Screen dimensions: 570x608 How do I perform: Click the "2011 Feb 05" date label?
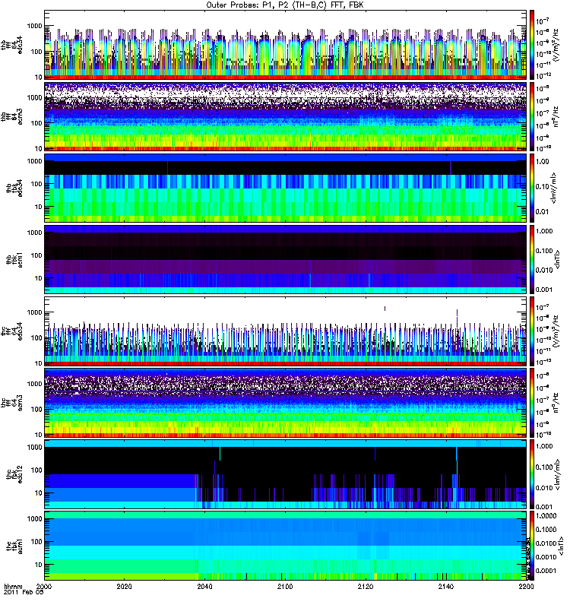19,601
